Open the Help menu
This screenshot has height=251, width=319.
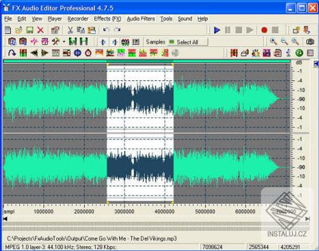tap(202, 19)
